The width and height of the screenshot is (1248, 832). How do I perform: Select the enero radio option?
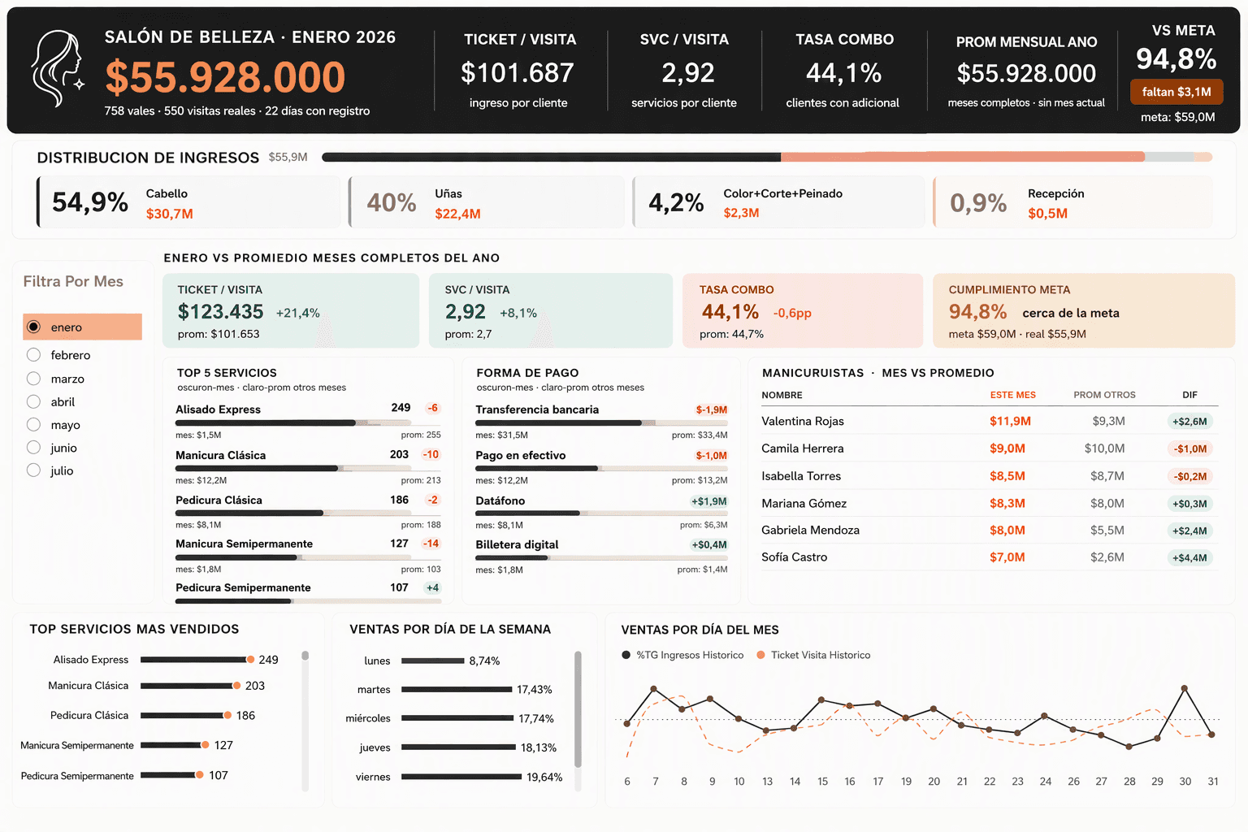tap(33, 327)
